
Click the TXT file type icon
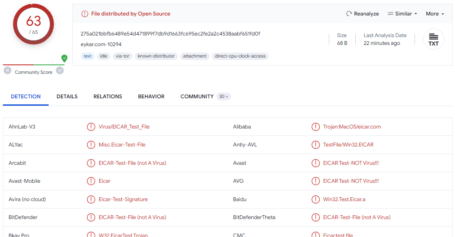tap(433, 40)
